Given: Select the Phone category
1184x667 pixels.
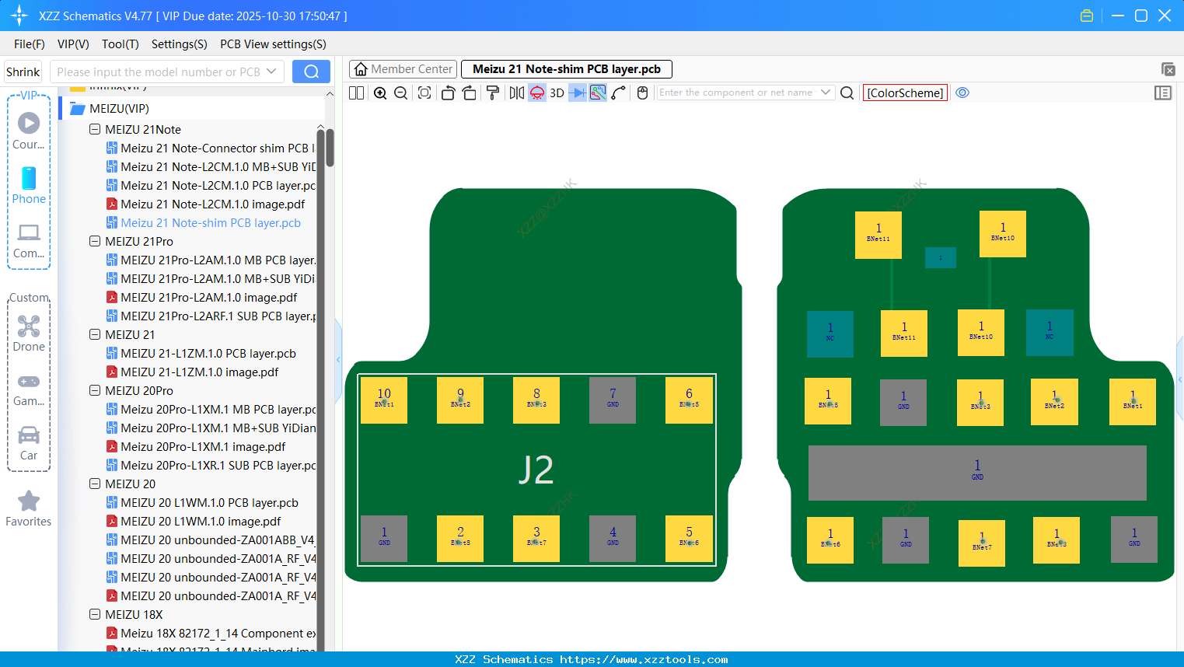Looking at the screenshot, I should [x=29, y=185].
